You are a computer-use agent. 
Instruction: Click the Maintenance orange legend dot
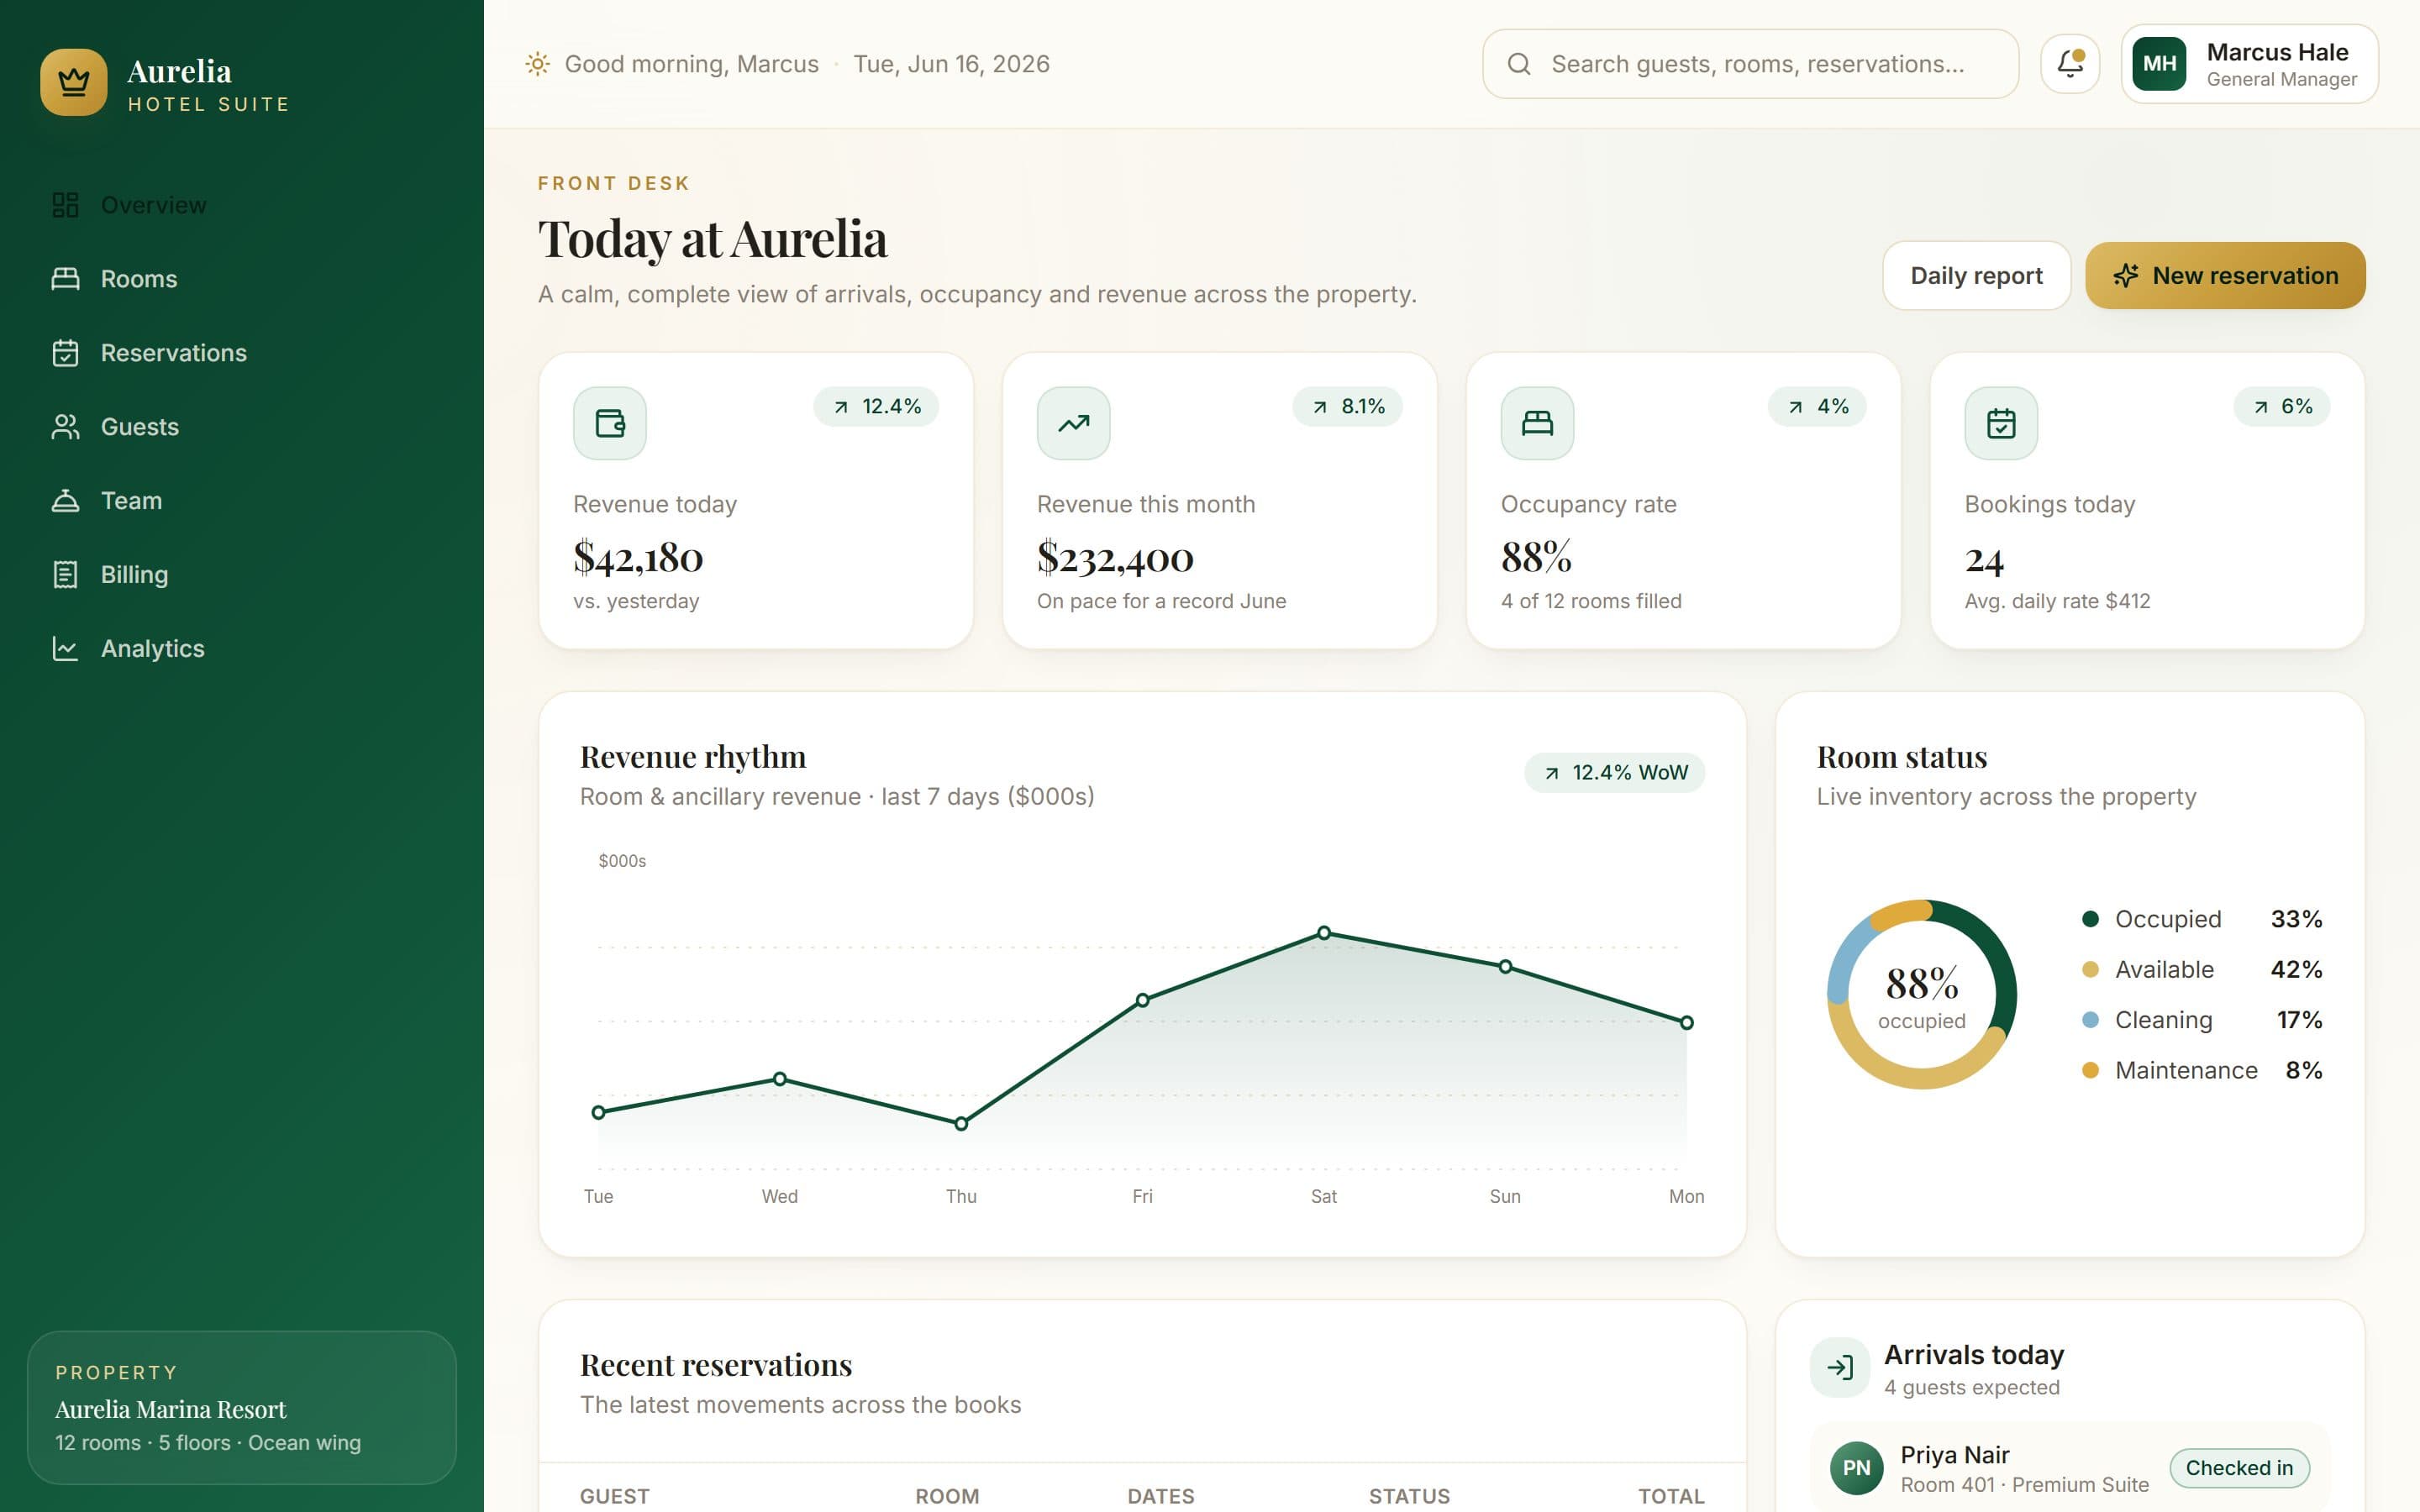(x=2090, y=1070)
